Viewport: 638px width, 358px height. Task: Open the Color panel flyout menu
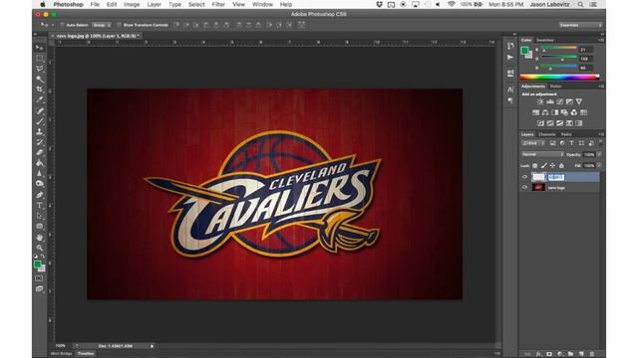click(x=601, y=40)
